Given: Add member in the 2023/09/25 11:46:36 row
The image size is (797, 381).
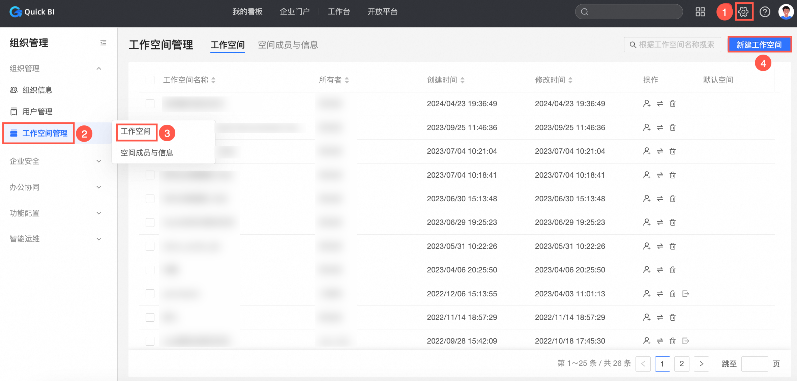Looking at the screenshot, I should pyautogui.click(x=647, y=127).
